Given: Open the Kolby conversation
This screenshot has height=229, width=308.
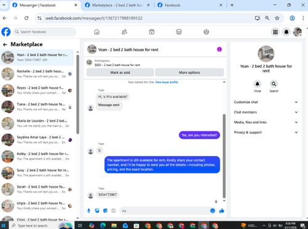Looking at the screenshot, I should coord(37,156).
